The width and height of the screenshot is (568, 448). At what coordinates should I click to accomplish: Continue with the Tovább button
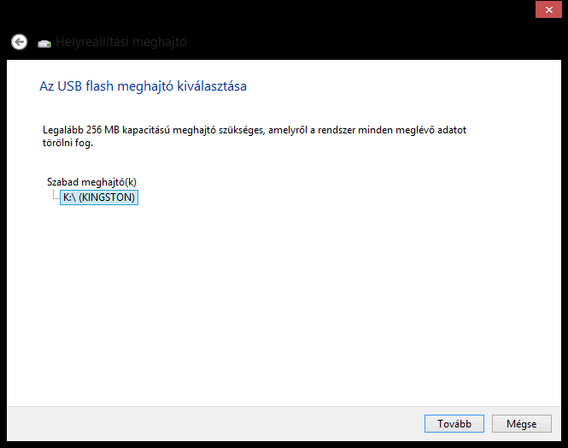454,424
